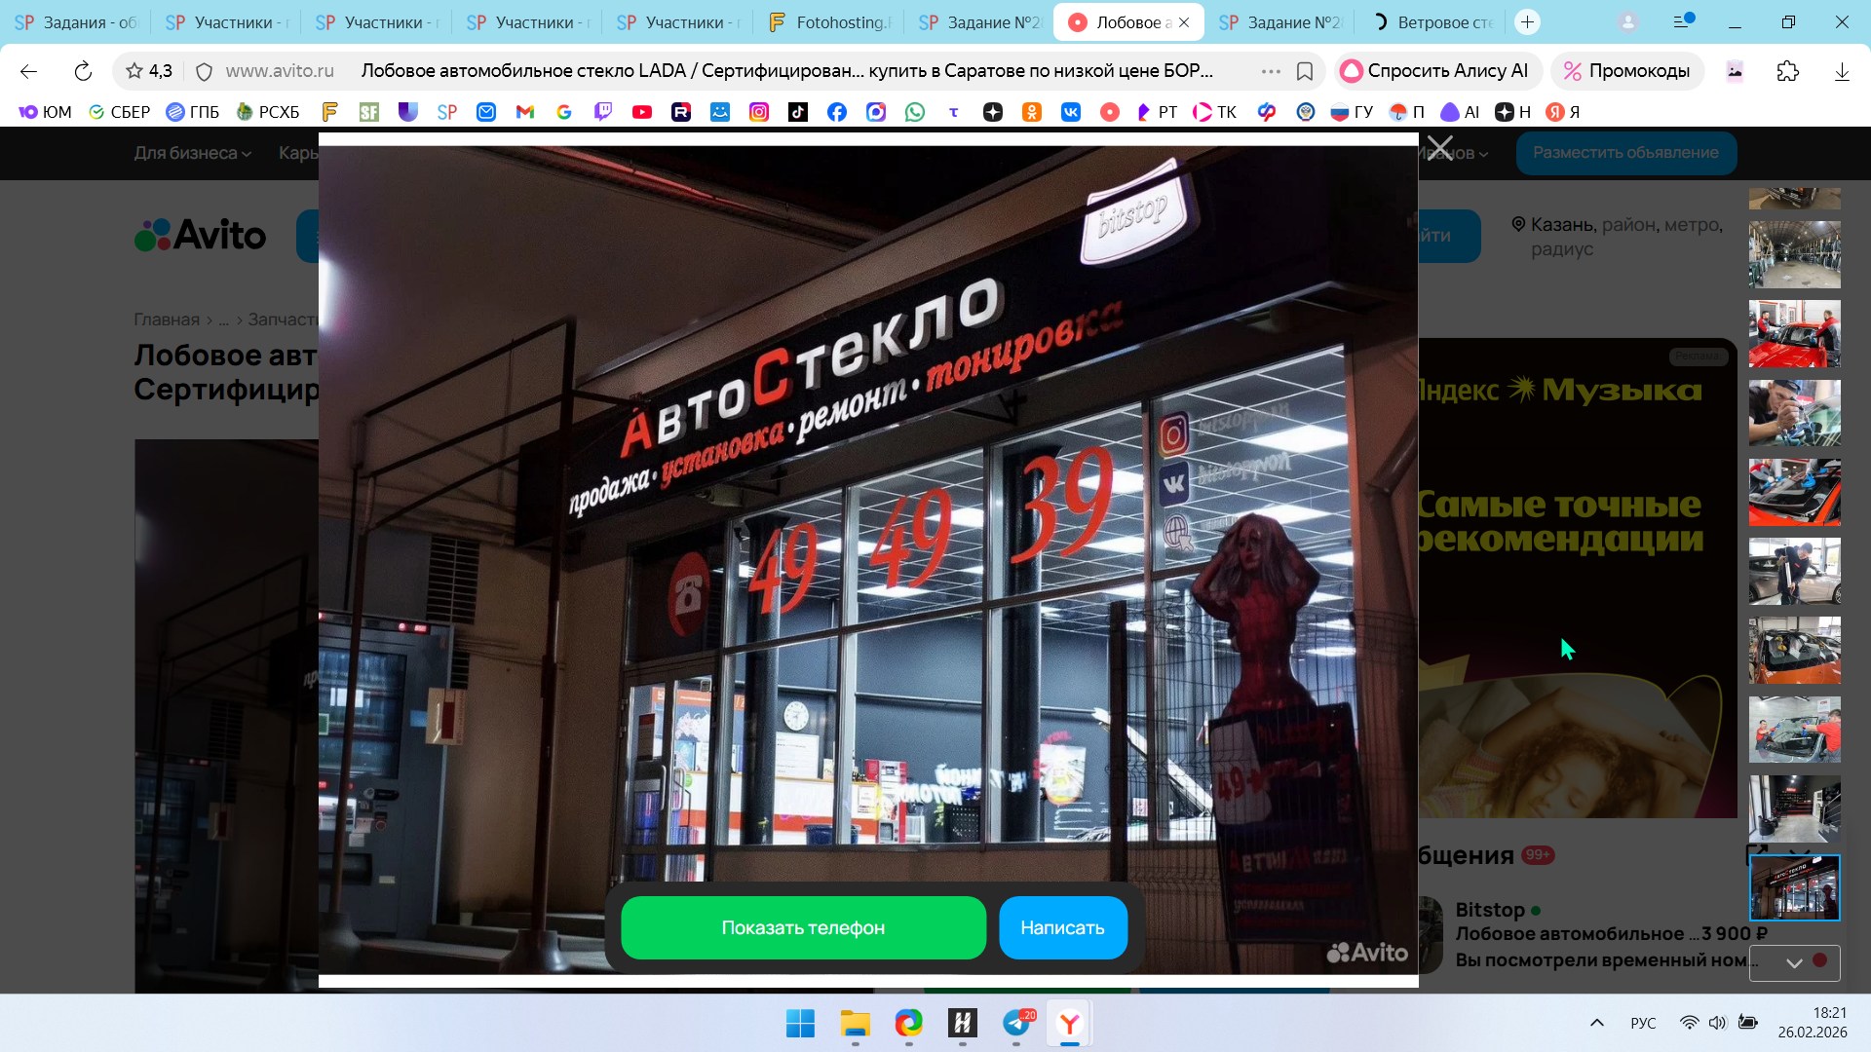Expand Для бизнеса dropdown menu

(x=192, y=153)
